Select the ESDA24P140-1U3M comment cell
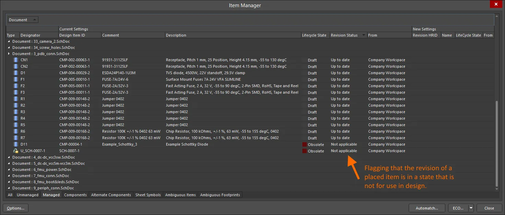 (x=119, y=73)
